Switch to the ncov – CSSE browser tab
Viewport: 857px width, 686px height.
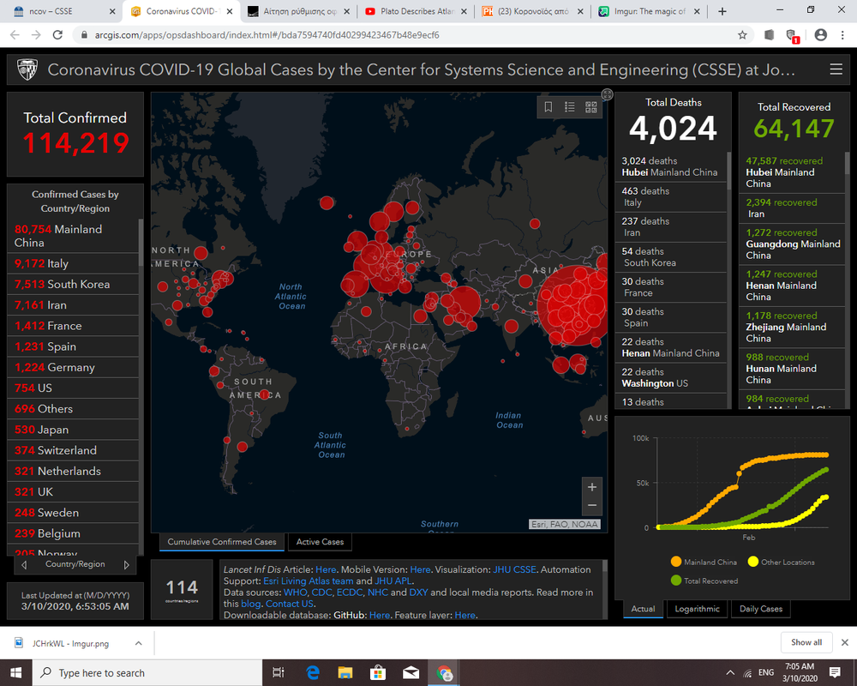(58, 11)
